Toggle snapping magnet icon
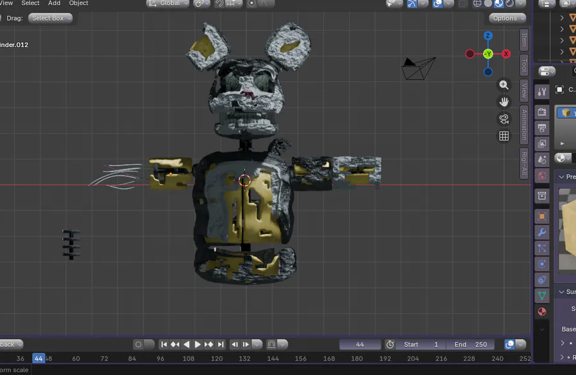576x375 pixels. coord(219,3)
